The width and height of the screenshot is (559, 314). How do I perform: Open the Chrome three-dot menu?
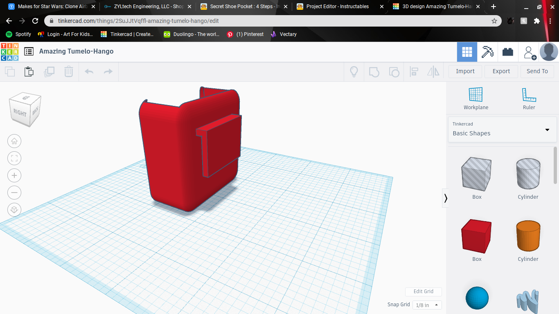point(550,21)
